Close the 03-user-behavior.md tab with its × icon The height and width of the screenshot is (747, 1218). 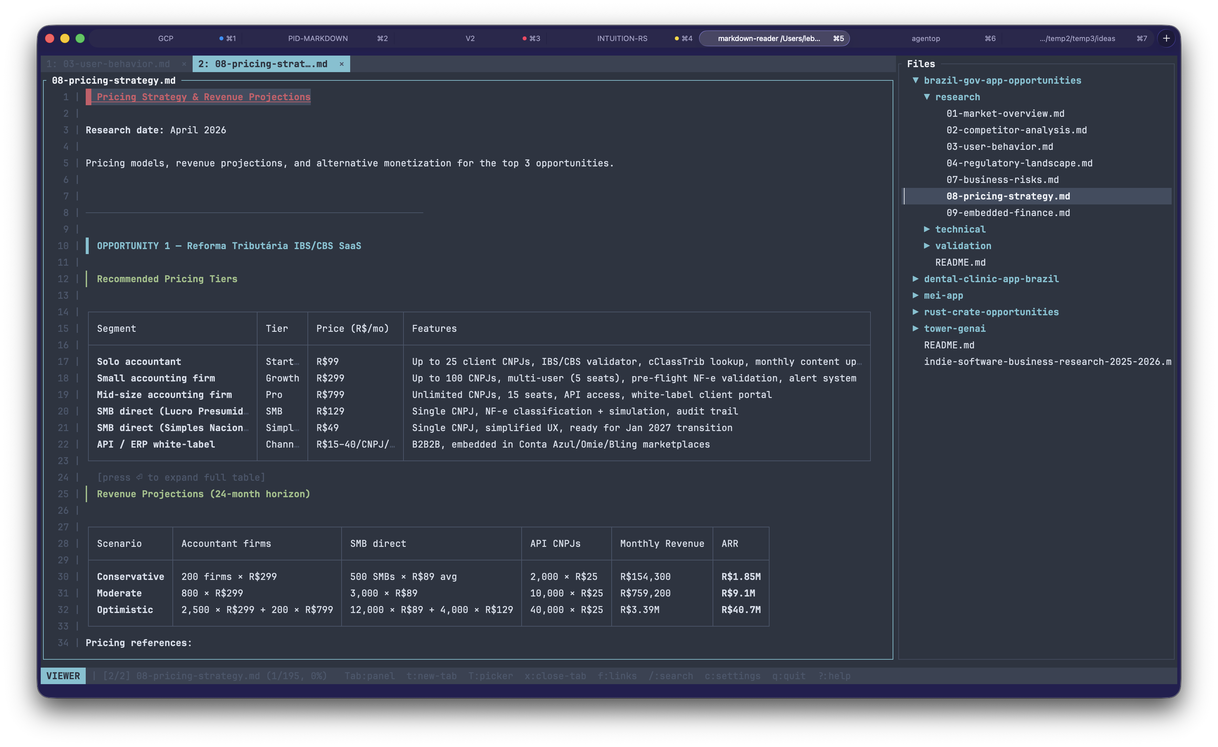pos(184,64)
